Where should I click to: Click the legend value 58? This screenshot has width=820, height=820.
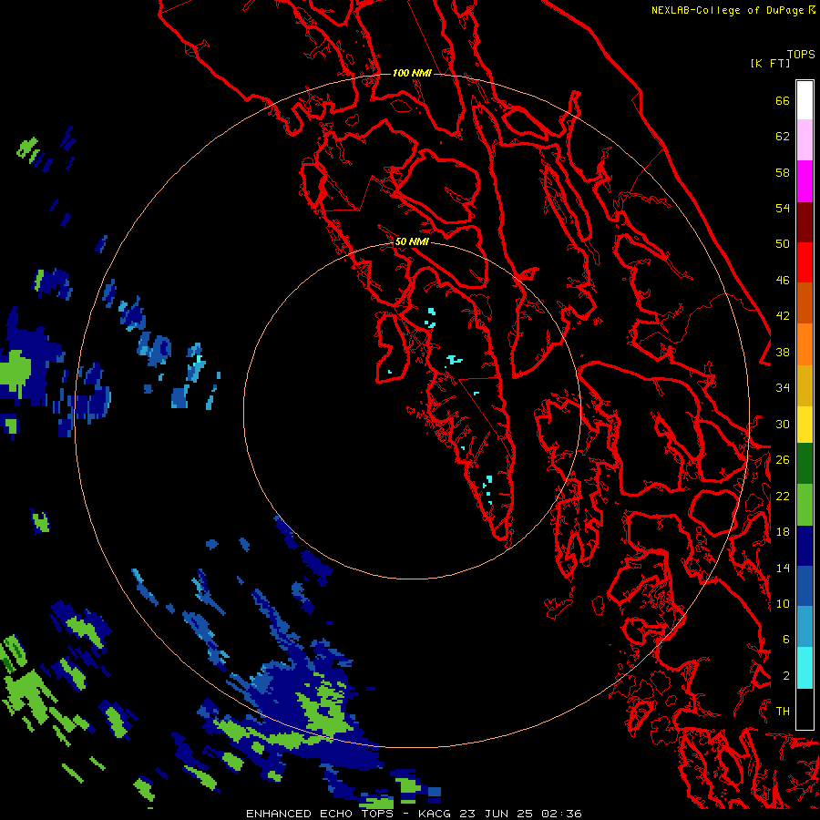coord(783,172)
